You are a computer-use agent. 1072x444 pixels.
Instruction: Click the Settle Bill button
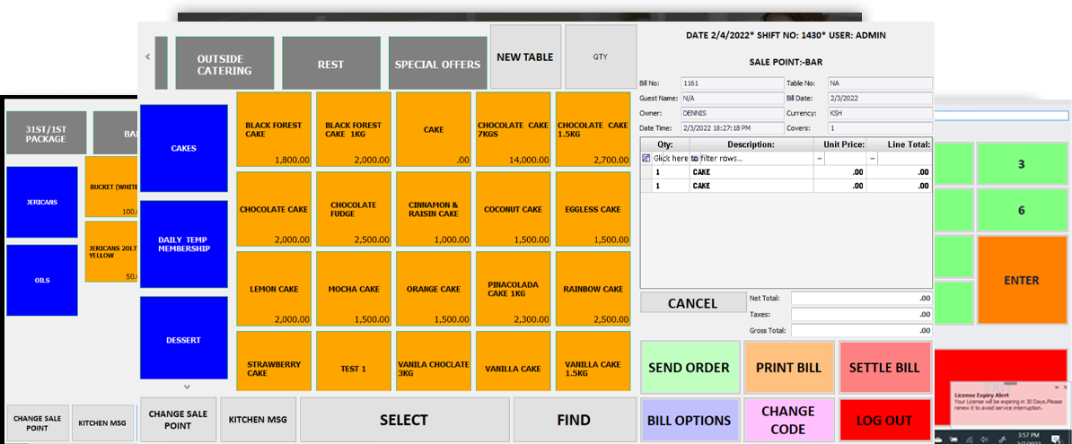pos(883,368)
